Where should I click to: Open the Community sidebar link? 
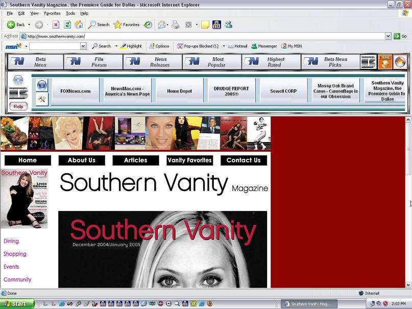tap(17, 279)
